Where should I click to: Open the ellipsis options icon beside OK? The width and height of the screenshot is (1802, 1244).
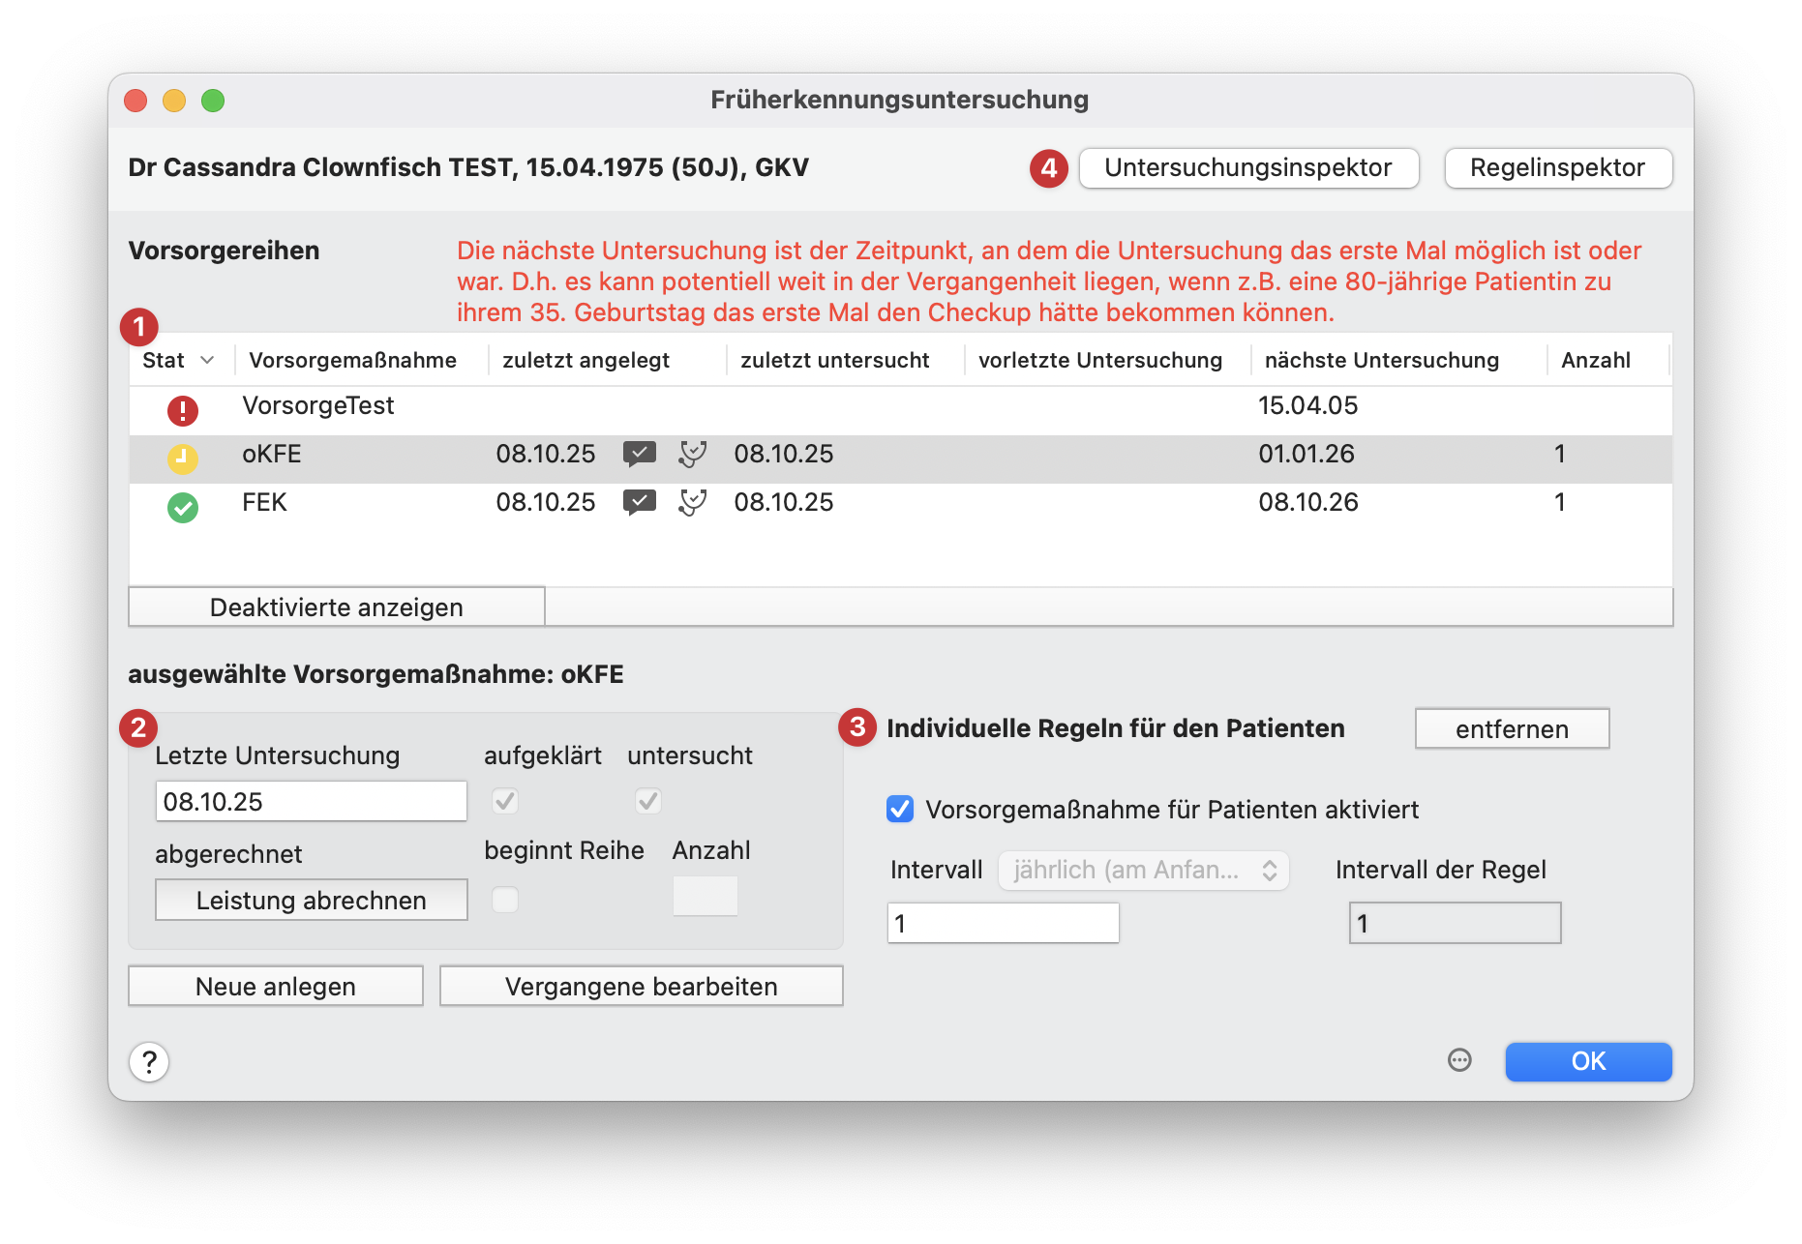(1459, 1060)
